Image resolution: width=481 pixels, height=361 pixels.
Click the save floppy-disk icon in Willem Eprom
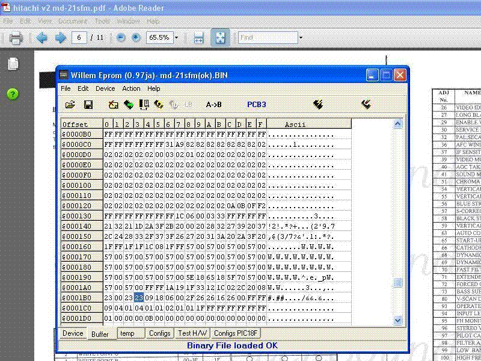88,105
